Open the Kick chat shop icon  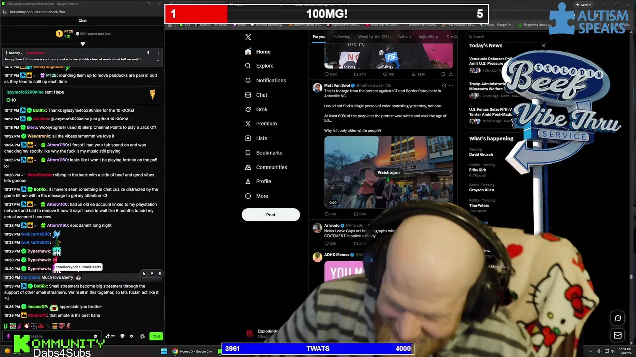[122, 336]
